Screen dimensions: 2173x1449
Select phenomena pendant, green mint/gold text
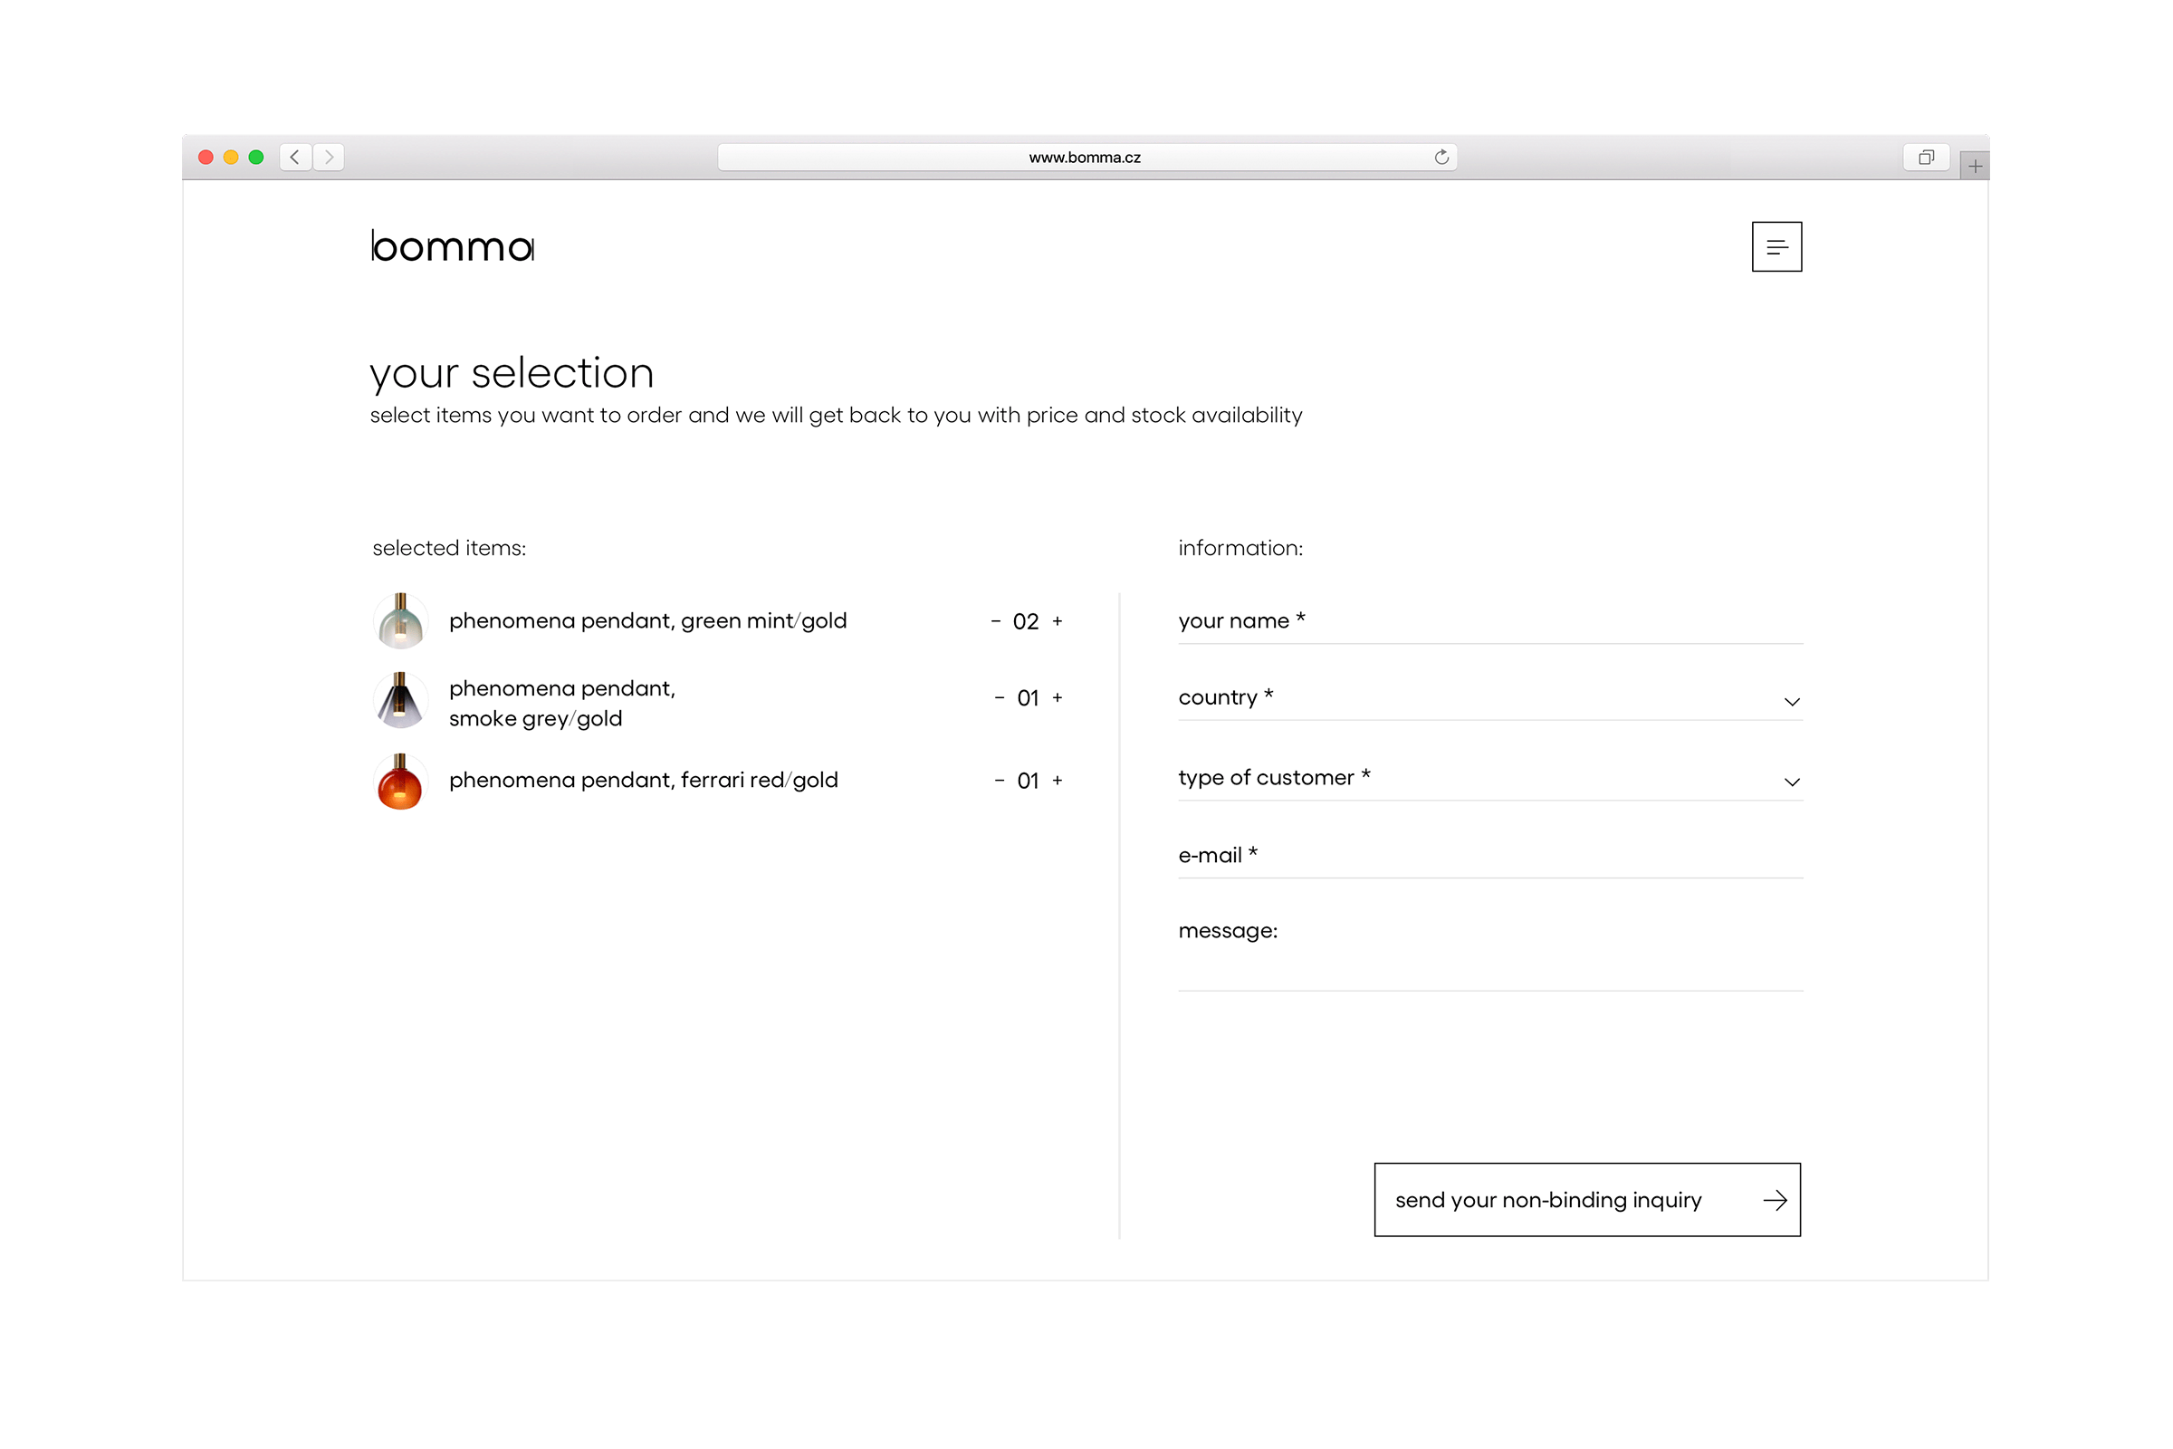647,621
